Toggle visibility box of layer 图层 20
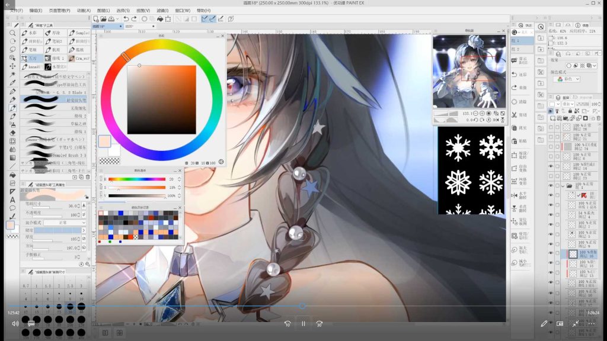 (x=551, y=127)
